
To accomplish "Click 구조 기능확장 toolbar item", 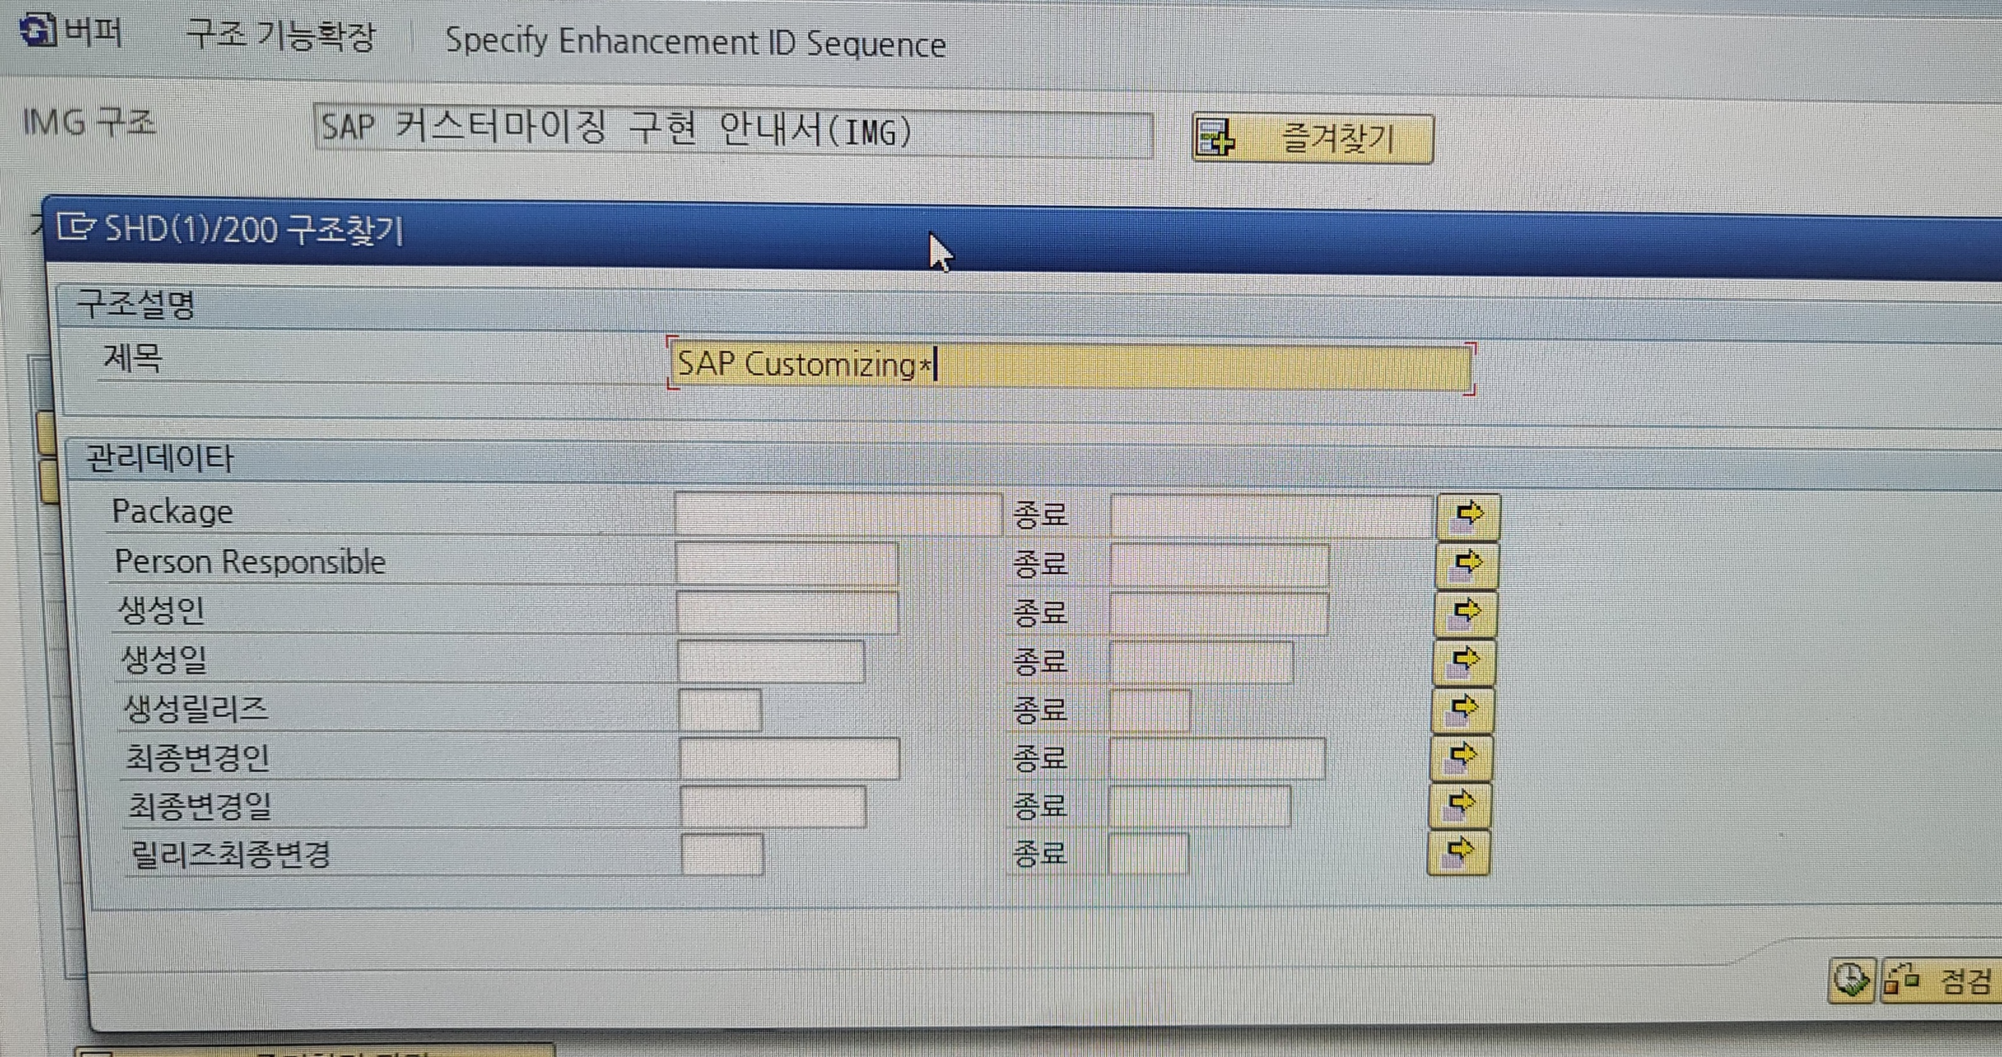I will (280, 36).
